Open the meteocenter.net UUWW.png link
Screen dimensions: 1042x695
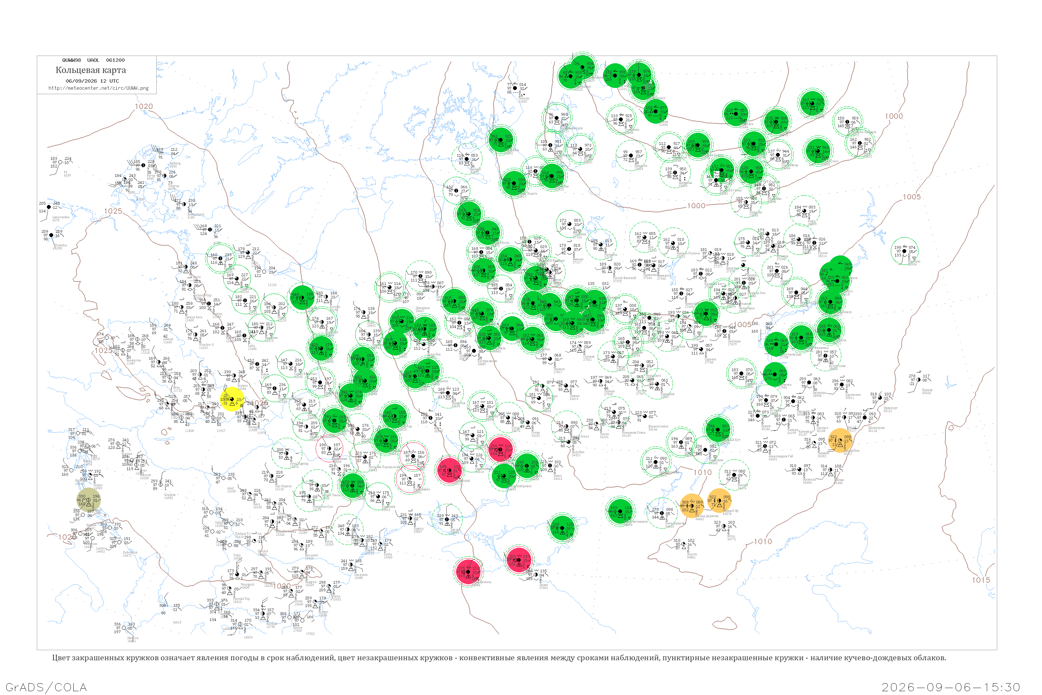(98, 88)
